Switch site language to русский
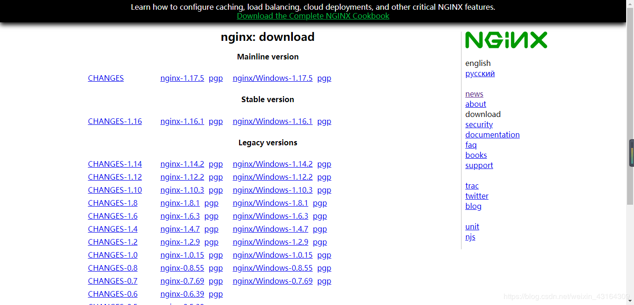The image size is (634, 305). 480,73
